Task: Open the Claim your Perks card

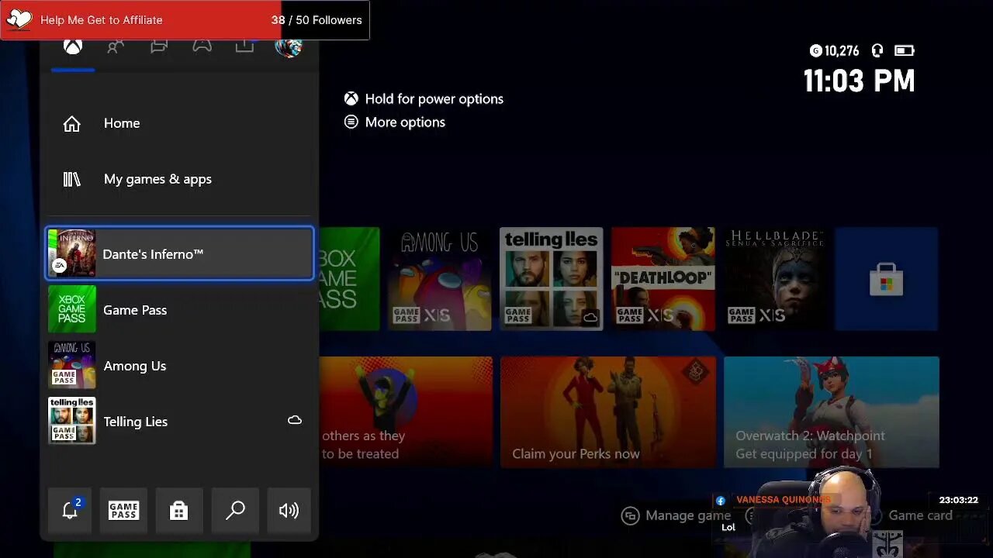Action: [608, 412]
